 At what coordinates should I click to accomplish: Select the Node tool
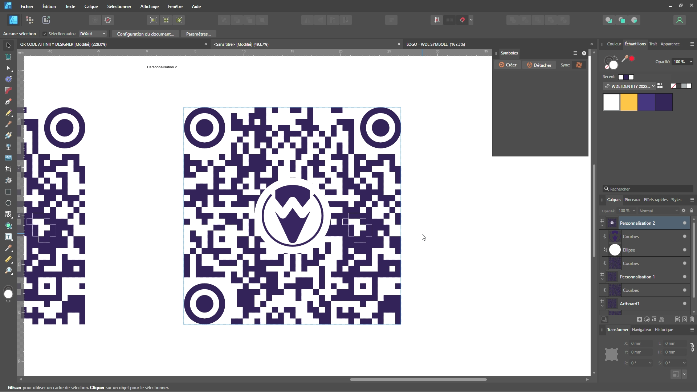[x=8, y=68]
